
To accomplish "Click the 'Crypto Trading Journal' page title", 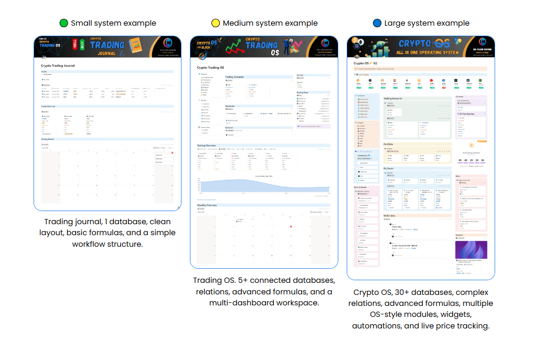I will click(x=58, y=65).
